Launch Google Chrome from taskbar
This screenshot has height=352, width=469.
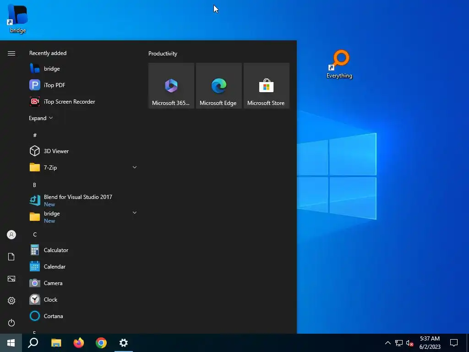click(x=101, y=343)
